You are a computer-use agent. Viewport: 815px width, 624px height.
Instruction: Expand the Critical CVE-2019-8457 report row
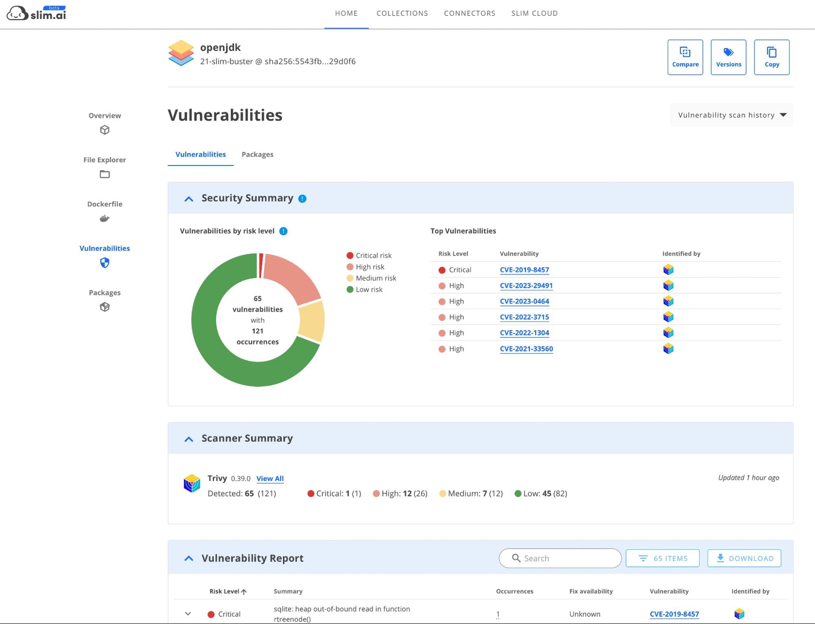pos(188,613)
